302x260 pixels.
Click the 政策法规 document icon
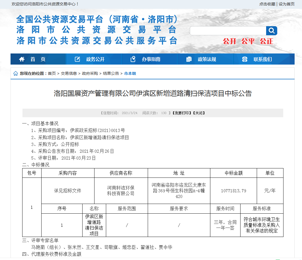(x=189, y=59)
